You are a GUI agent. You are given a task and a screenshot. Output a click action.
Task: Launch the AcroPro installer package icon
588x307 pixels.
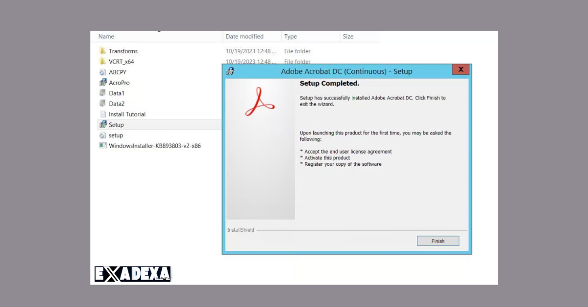coord(119,83)
